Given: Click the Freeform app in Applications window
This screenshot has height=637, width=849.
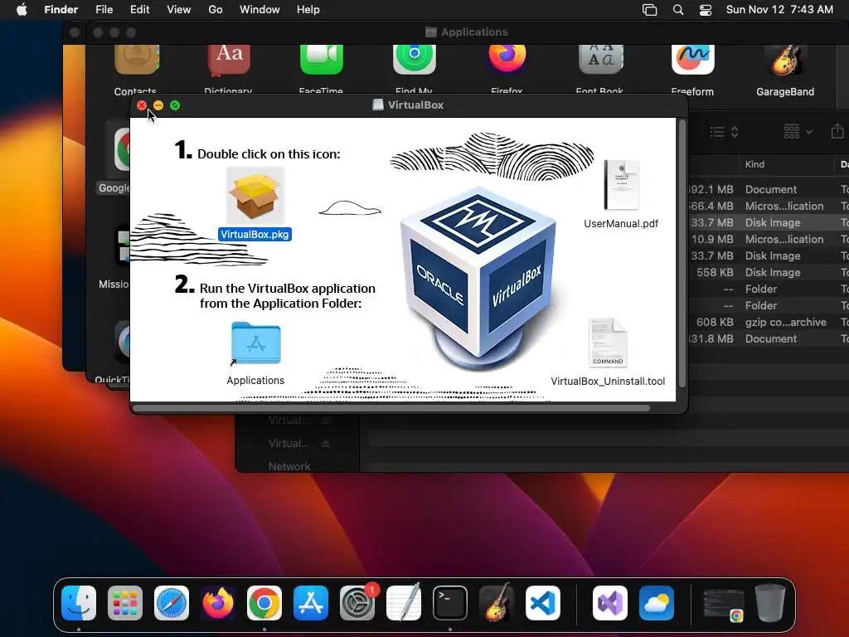Looking at the screenshot, I should click(693, 60).
